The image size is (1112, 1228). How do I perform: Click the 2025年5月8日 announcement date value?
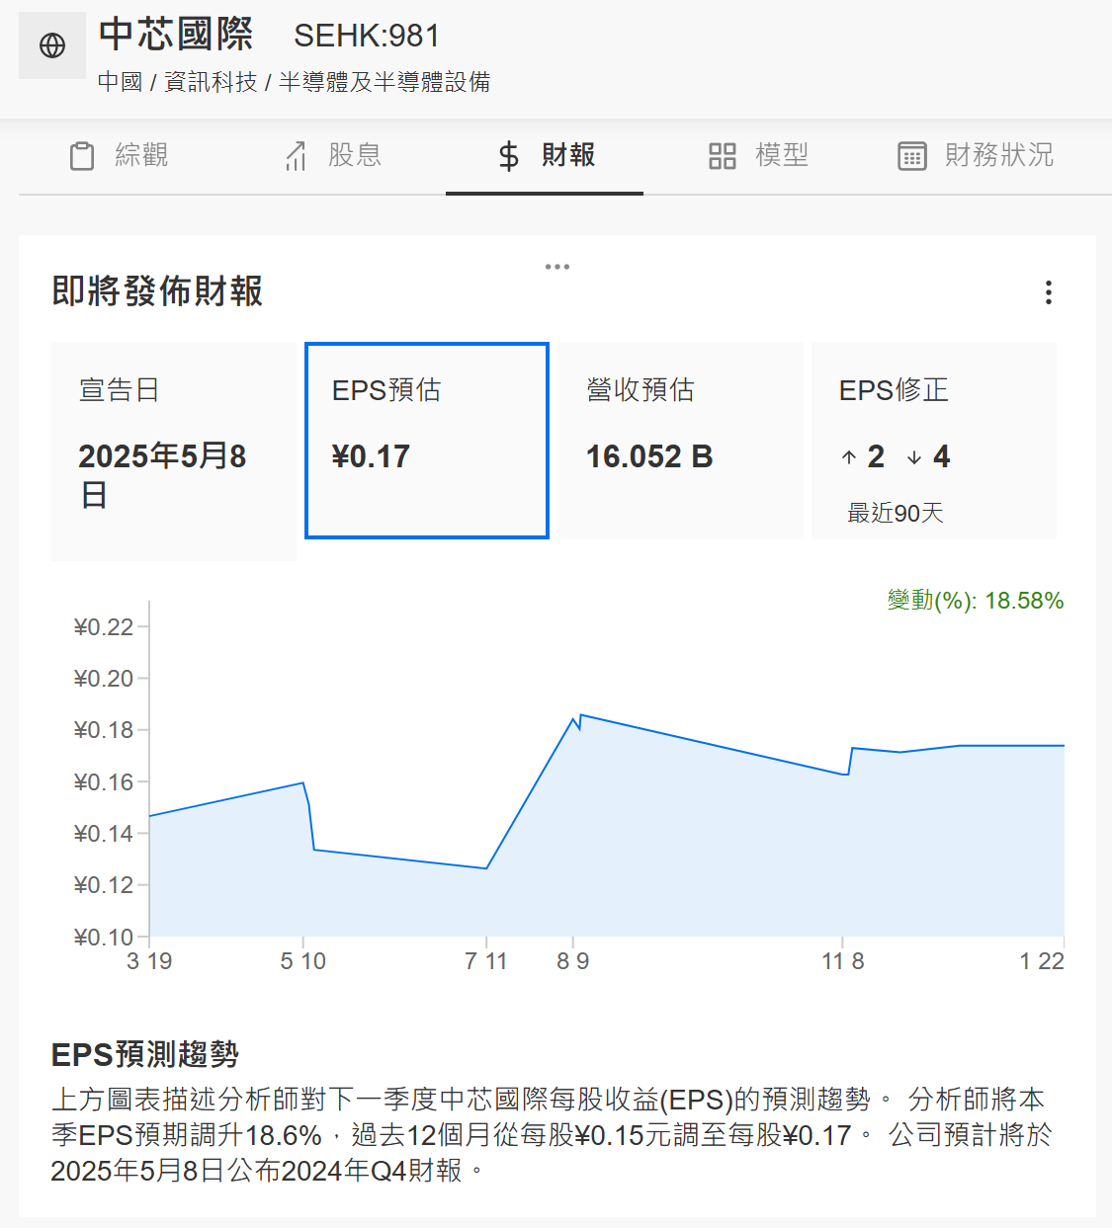(162, 475)
